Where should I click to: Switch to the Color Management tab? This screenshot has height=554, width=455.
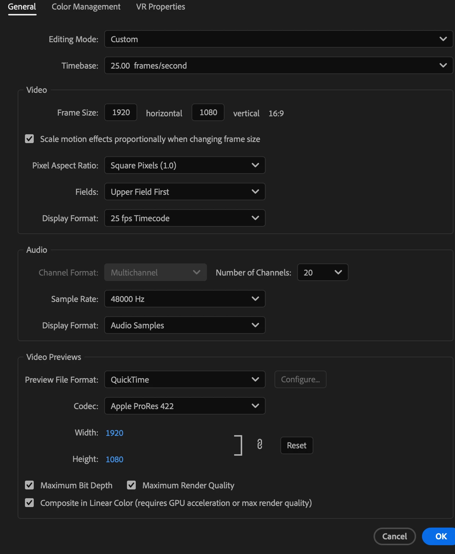coord(86,7)
